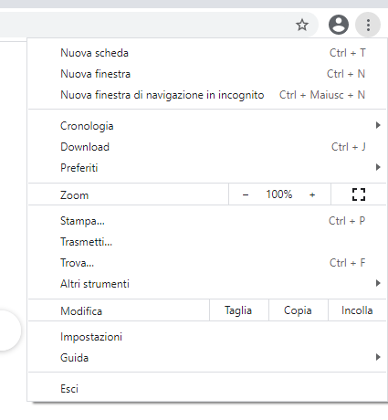The height and width of the screenshot is (420, 388).
Task: Open the user profile avatar icon
Action: (x=339, y=25)
